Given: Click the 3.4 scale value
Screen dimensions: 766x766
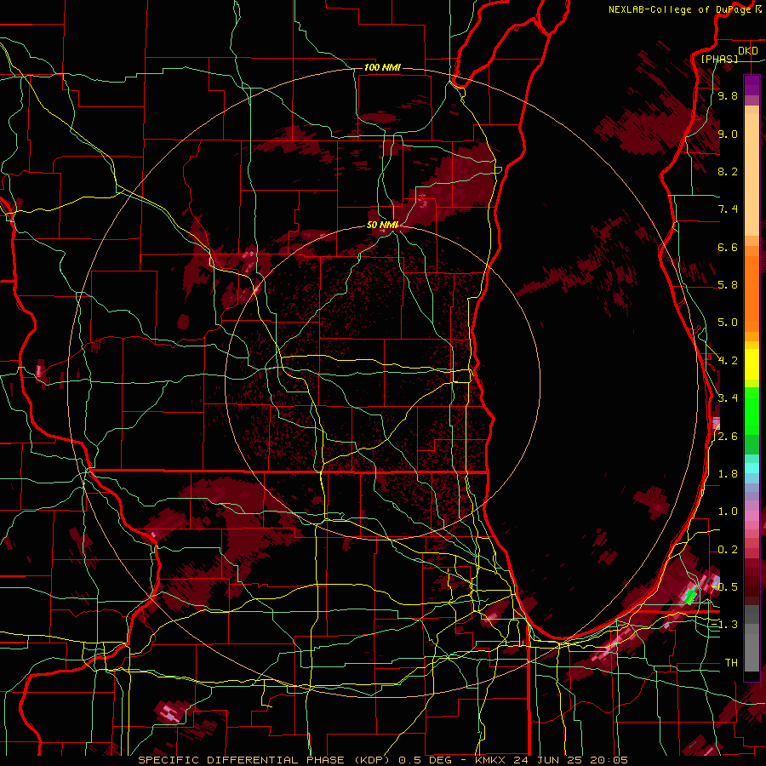Looking at the screenshot, I should click(x=728, y=398).
